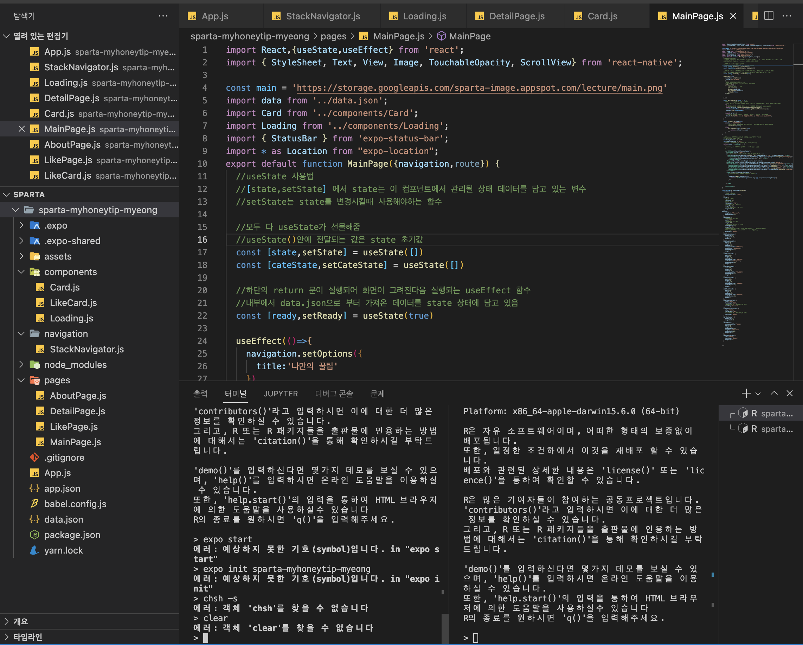The width and height of the screenshot is (803, 645).
Task: Click the right terminal prompt cursor
Action: tap(476, 638)
